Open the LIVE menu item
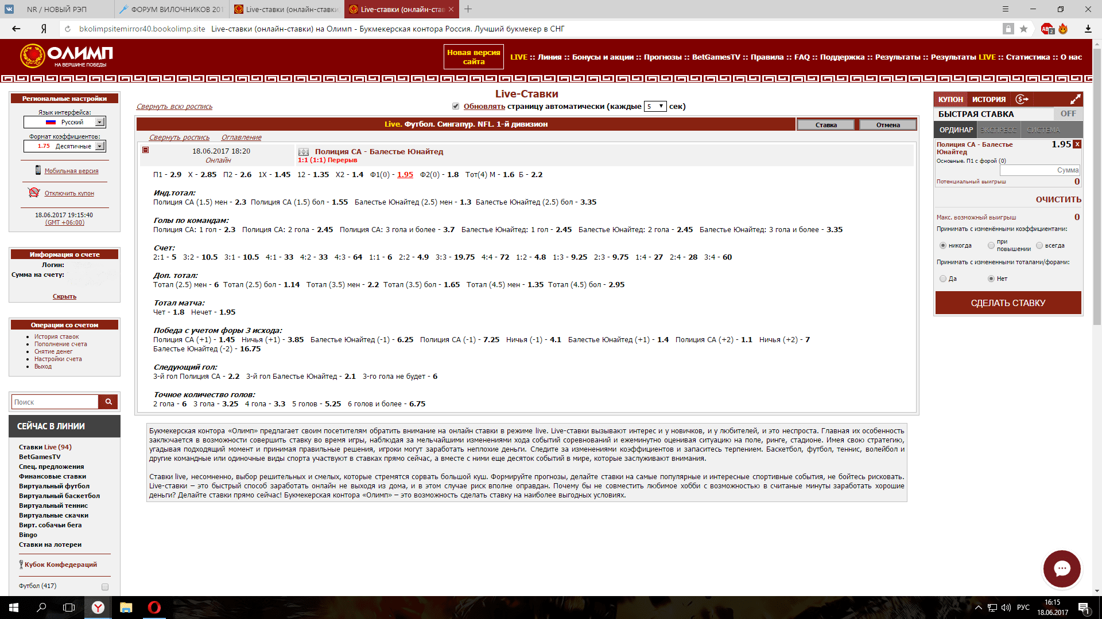The width and height of the screenshot is (1102, 619). coord(518,57)
